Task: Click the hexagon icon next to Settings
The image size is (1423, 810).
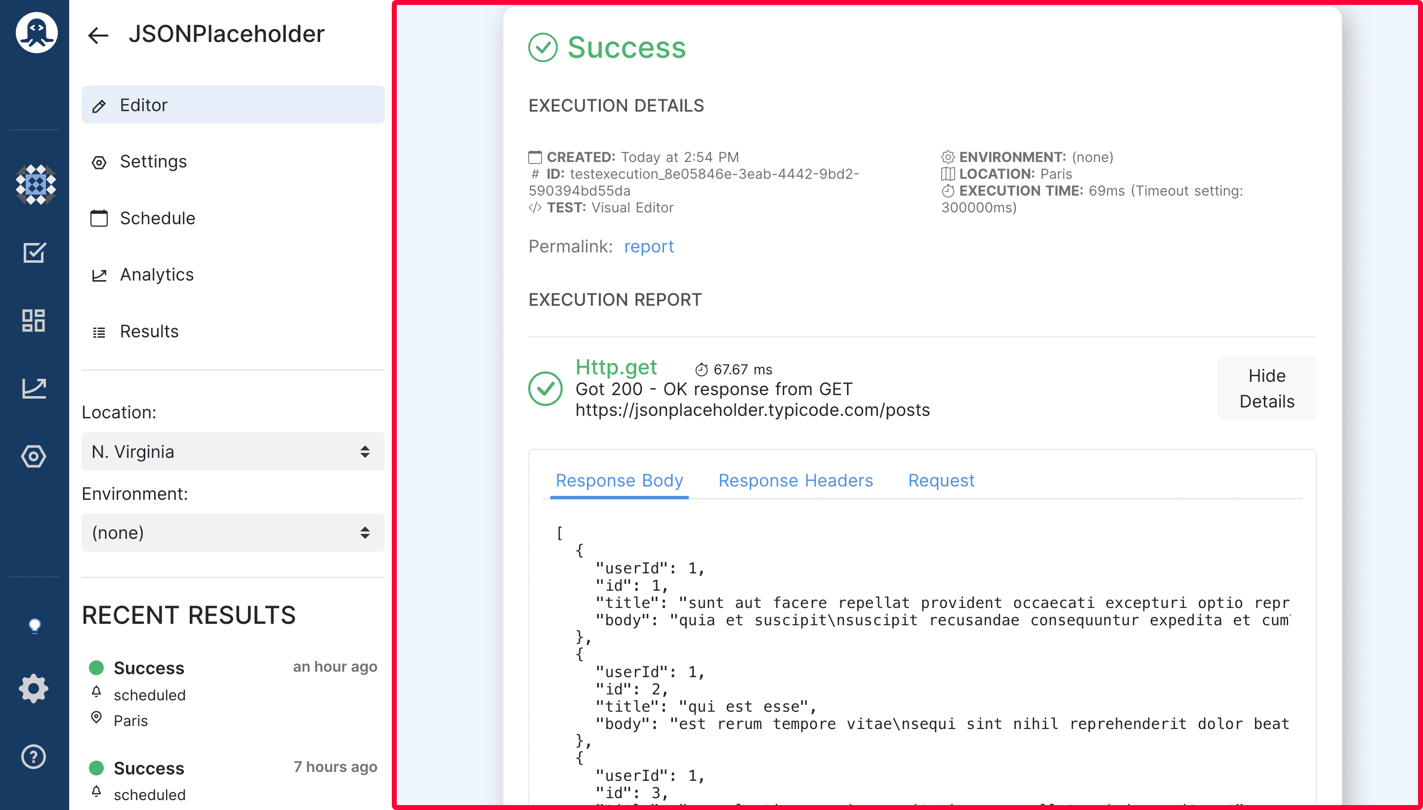Action: [x=99, y=162]
